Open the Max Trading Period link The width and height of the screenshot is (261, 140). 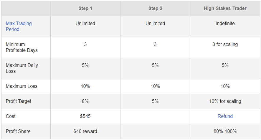[x=19, y=26]
